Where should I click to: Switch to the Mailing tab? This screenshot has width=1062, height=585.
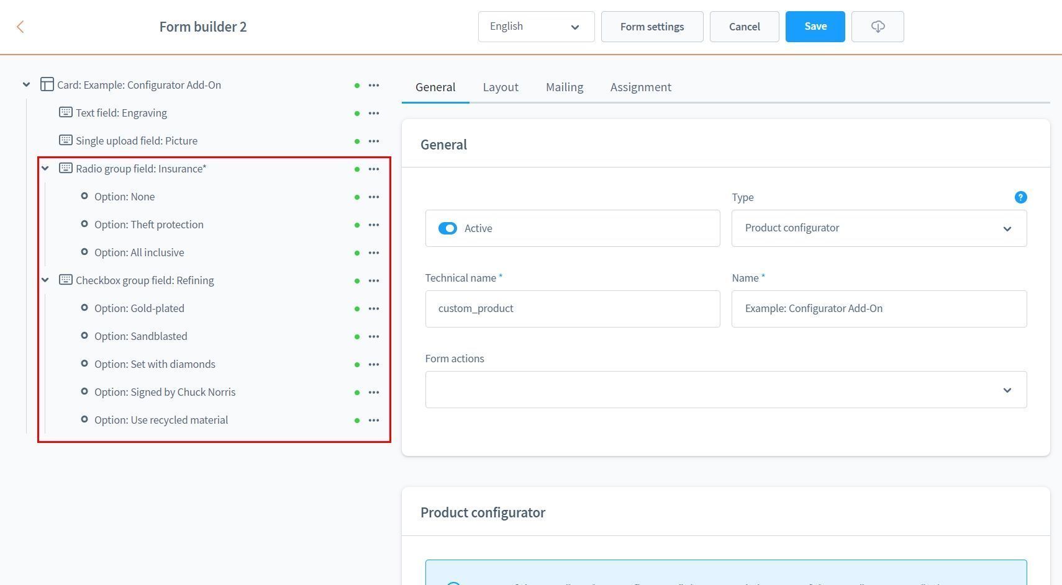coord(564,87)
